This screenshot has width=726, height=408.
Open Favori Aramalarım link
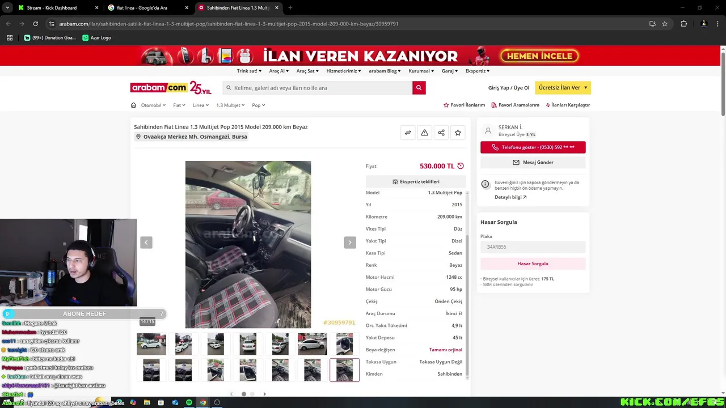(x=515, y=105)
